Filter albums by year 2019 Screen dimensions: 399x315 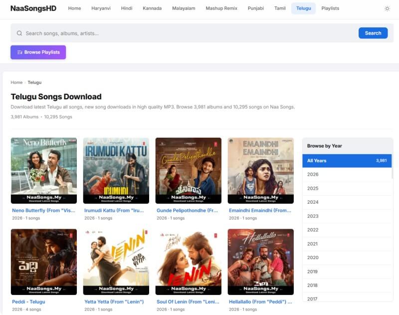(347, 272)
